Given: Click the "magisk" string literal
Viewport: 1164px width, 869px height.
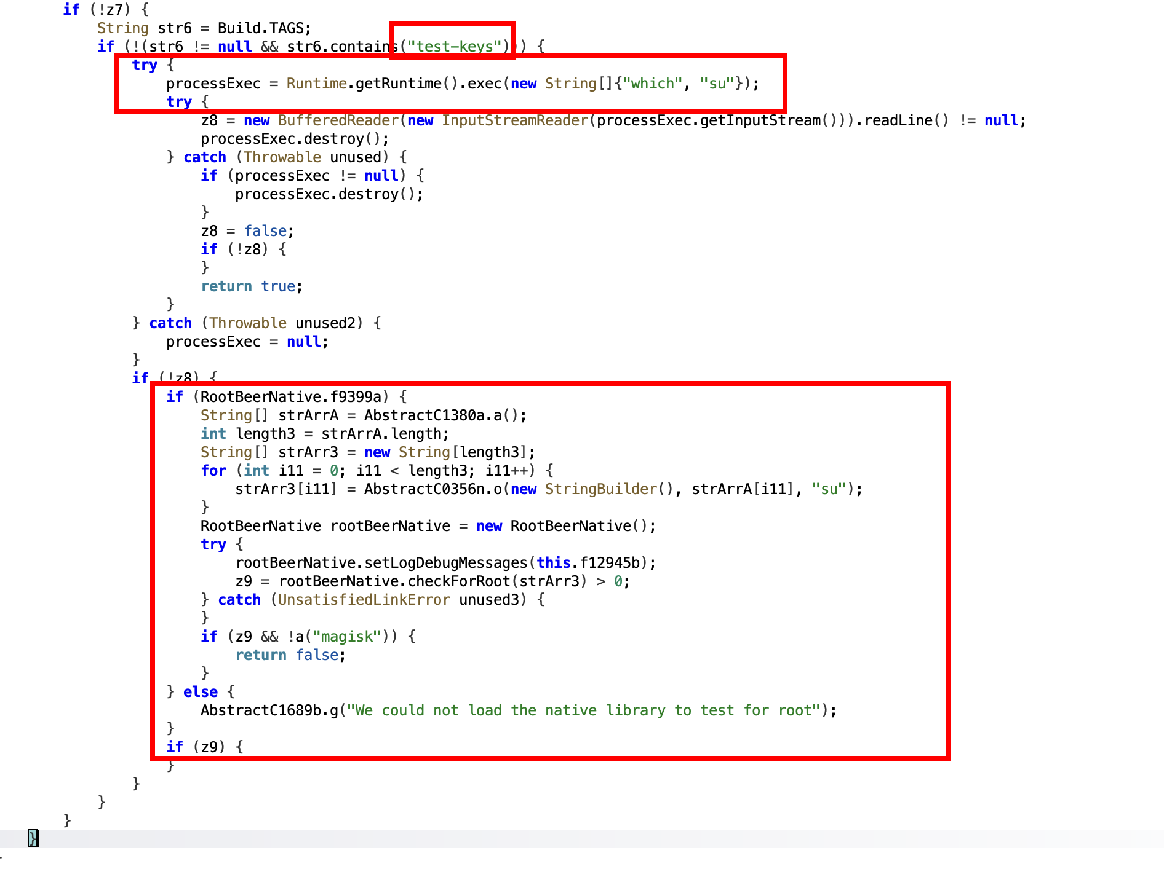Looking at the screenshot, I should 346,637.
